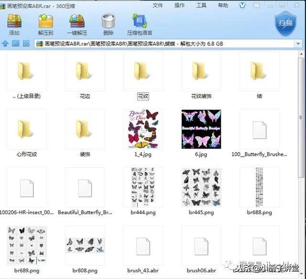Viewport: 306px width, 279px height.
Task: Click the 压缩包语言 archive language icon
Action: pyautogui.click(x=140, y=21)
